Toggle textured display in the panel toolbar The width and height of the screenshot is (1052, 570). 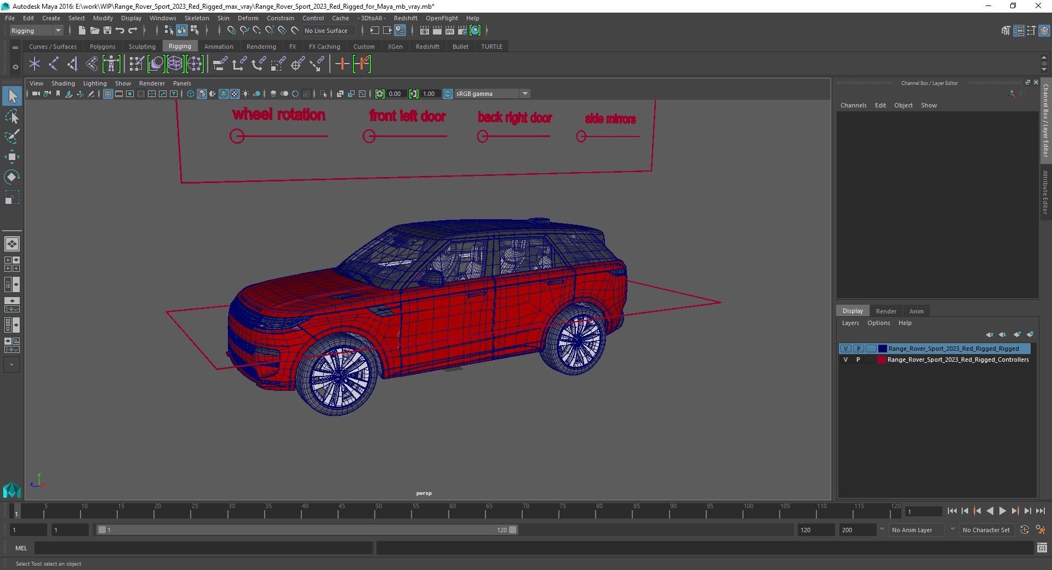pyautogui.click(x=235, y=94)
